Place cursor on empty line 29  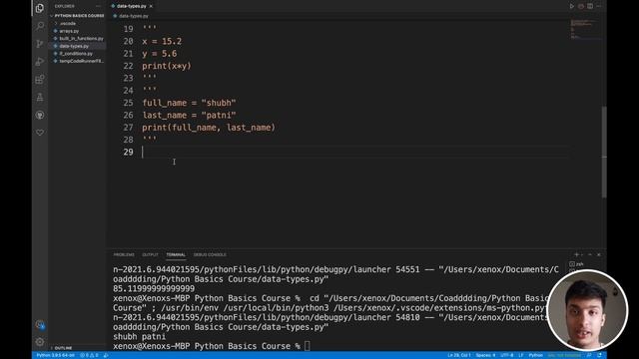(354, 152)
